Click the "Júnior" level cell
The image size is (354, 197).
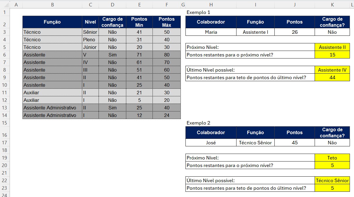point(90,47)
